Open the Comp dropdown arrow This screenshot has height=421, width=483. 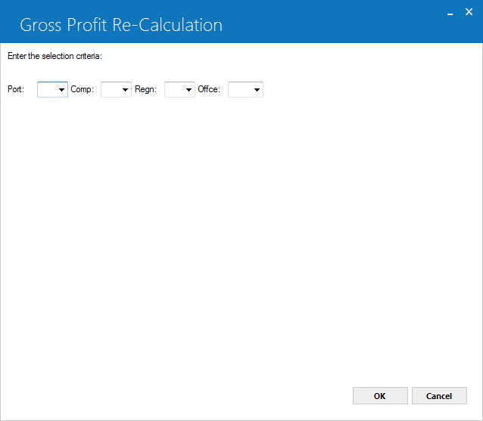pos(125,90)
